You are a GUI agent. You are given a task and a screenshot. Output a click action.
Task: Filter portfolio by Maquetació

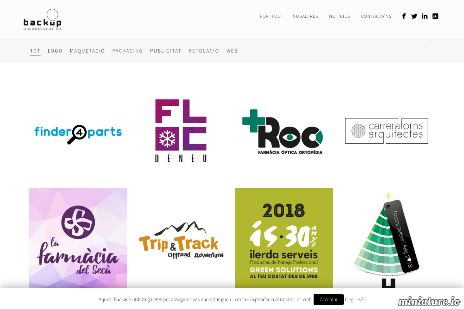[87, 51]
